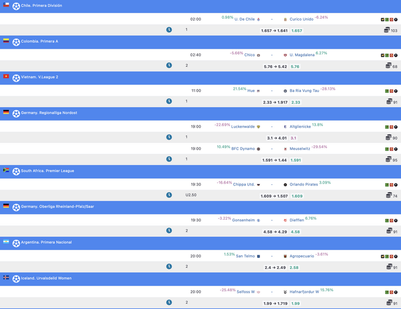Click the Colombia flag icon
The image size is (401, 309).
coord(6,41)
